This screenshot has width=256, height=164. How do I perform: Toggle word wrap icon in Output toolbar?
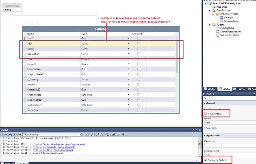point(113,134)
